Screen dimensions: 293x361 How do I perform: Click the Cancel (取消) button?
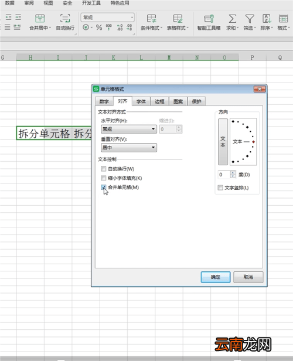click(x=248, y=277)
